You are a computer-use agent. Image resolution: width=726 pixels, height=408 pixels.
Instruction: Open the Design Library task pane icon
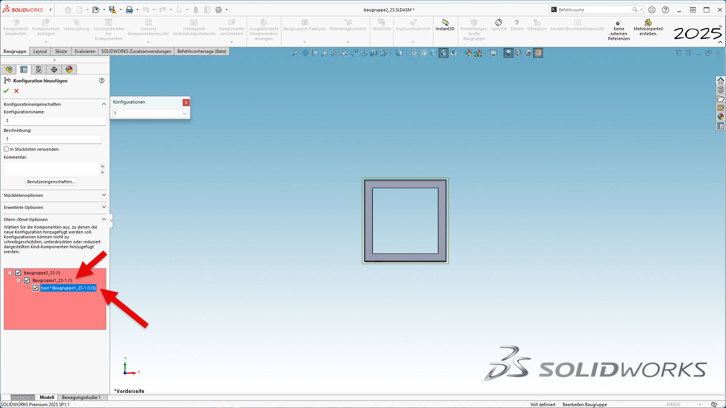click(x=721, y=90)
